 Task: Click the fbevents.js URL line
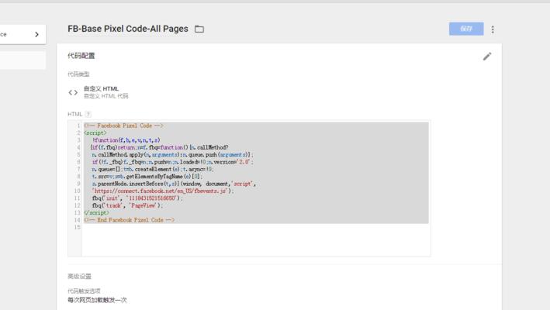163,191
